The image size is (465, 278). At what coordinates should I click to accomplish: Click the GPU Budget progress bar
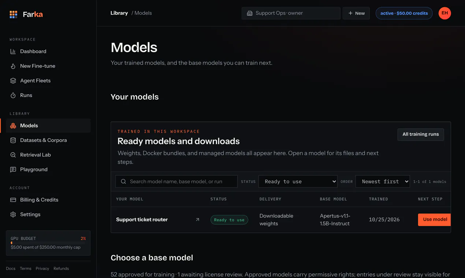pos(48,243)
